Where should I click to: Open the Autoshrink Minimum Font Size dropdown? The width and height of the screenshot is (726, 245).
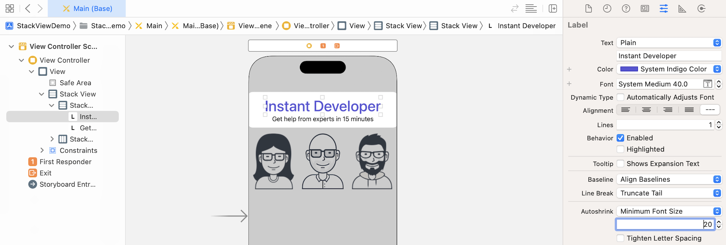(x=669, y=211)
